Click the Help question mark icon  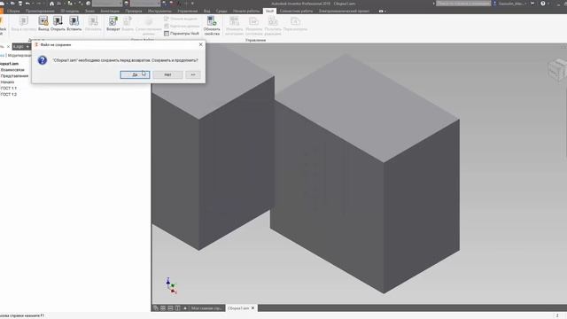tap(543, 4)
